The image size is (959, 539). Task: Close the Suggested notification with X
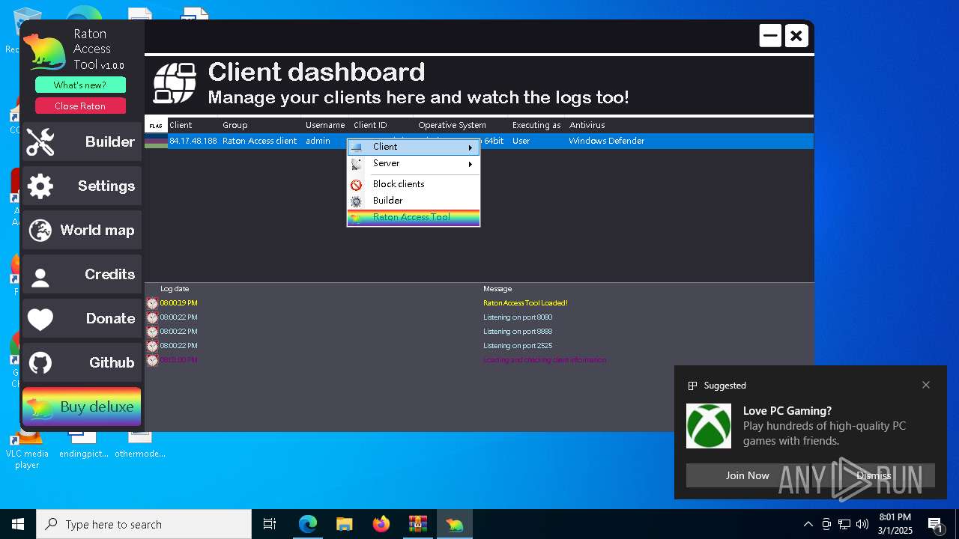coord(926,385)
